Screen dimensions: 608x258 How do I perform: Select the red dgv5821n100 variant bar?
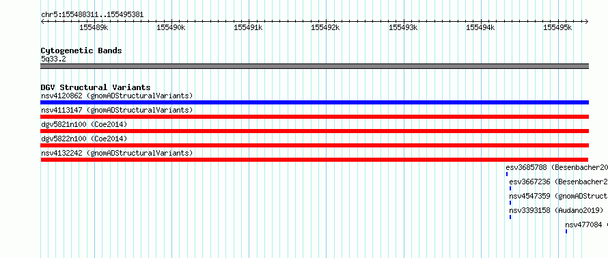(x=314, y=131)
